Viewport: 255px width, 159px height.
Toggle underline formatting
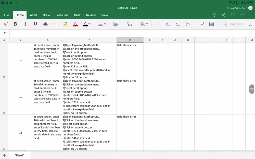[x=35, y=24]
